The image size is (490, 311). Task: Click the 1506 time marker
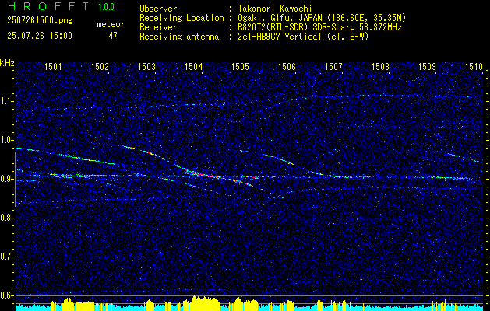click(x=287, y=66)
